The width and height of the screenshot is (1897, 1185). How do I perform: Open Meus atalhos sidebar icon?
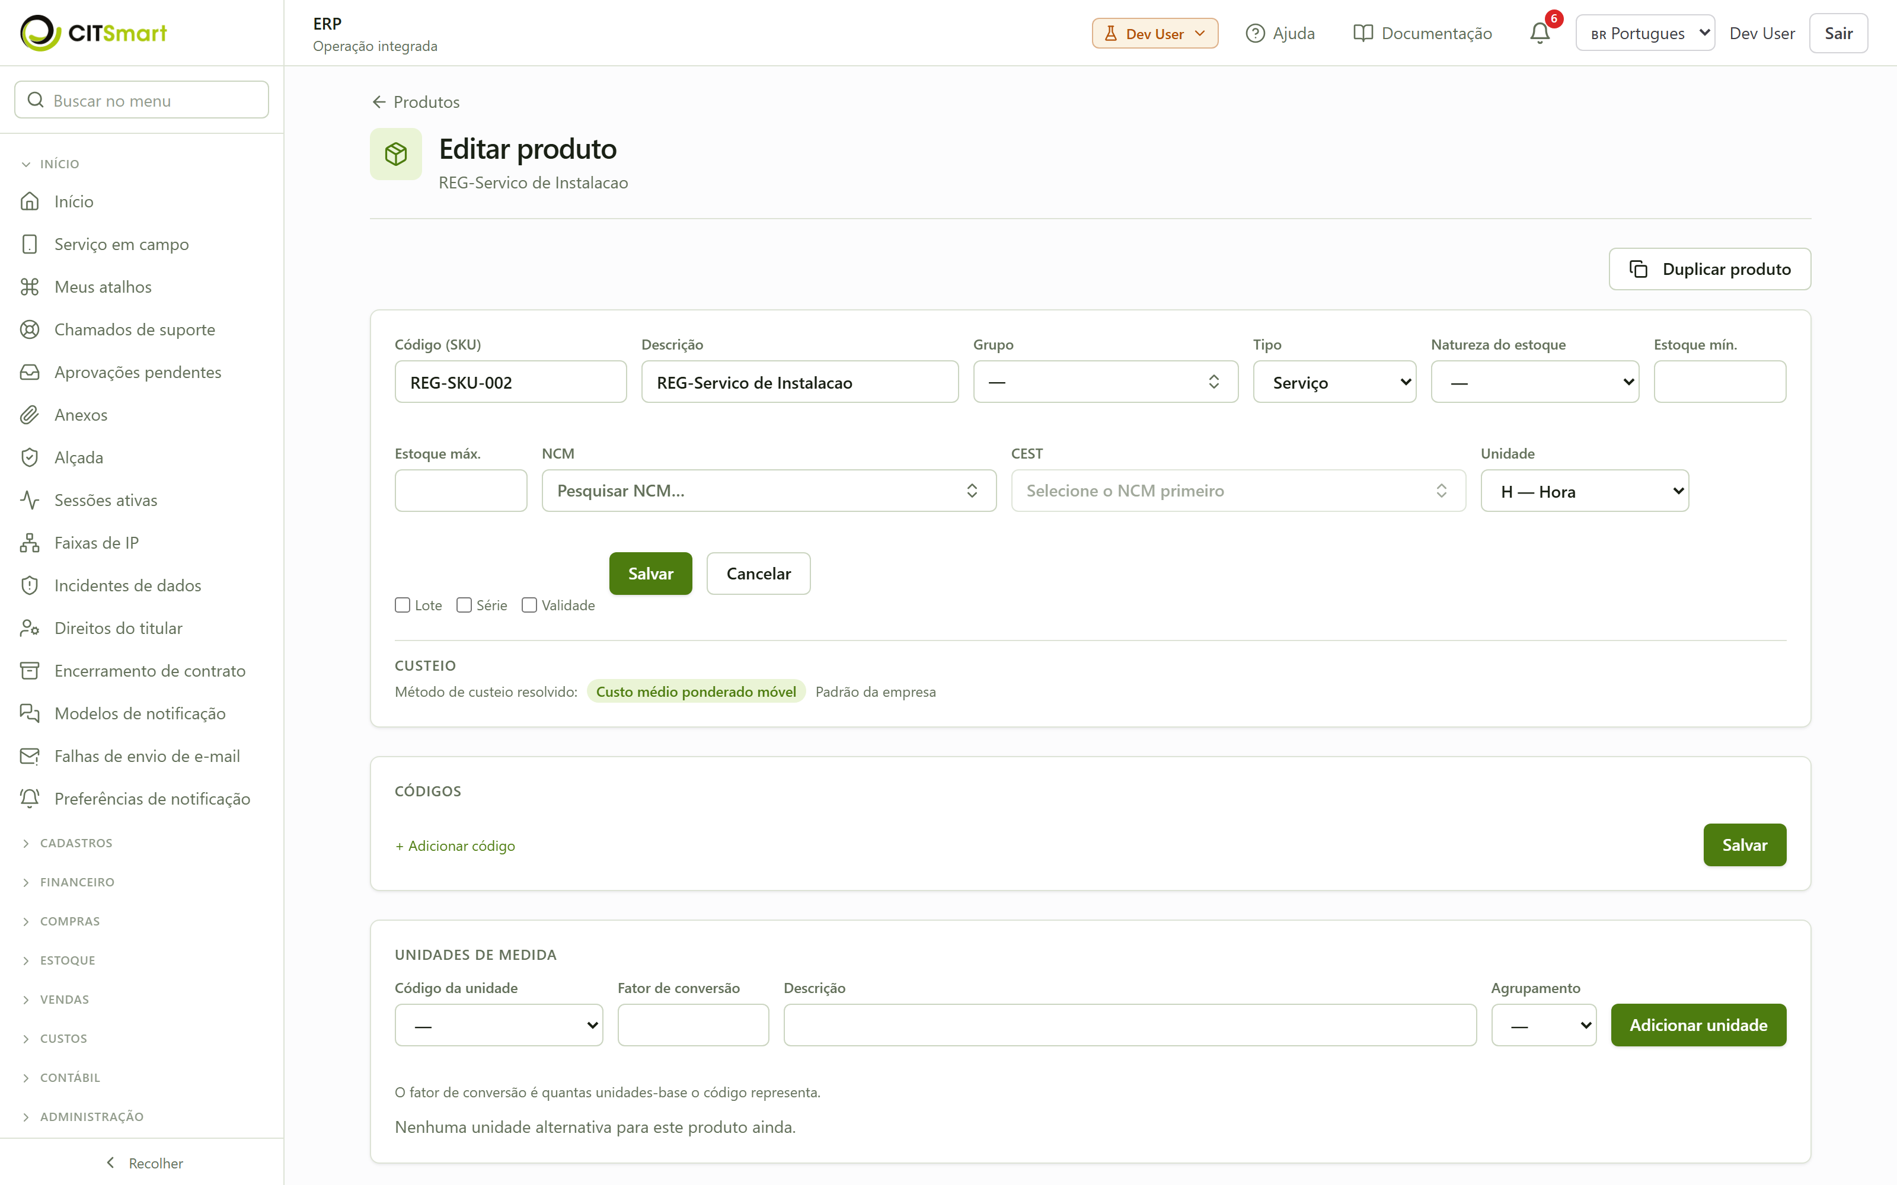coord(30,287)
